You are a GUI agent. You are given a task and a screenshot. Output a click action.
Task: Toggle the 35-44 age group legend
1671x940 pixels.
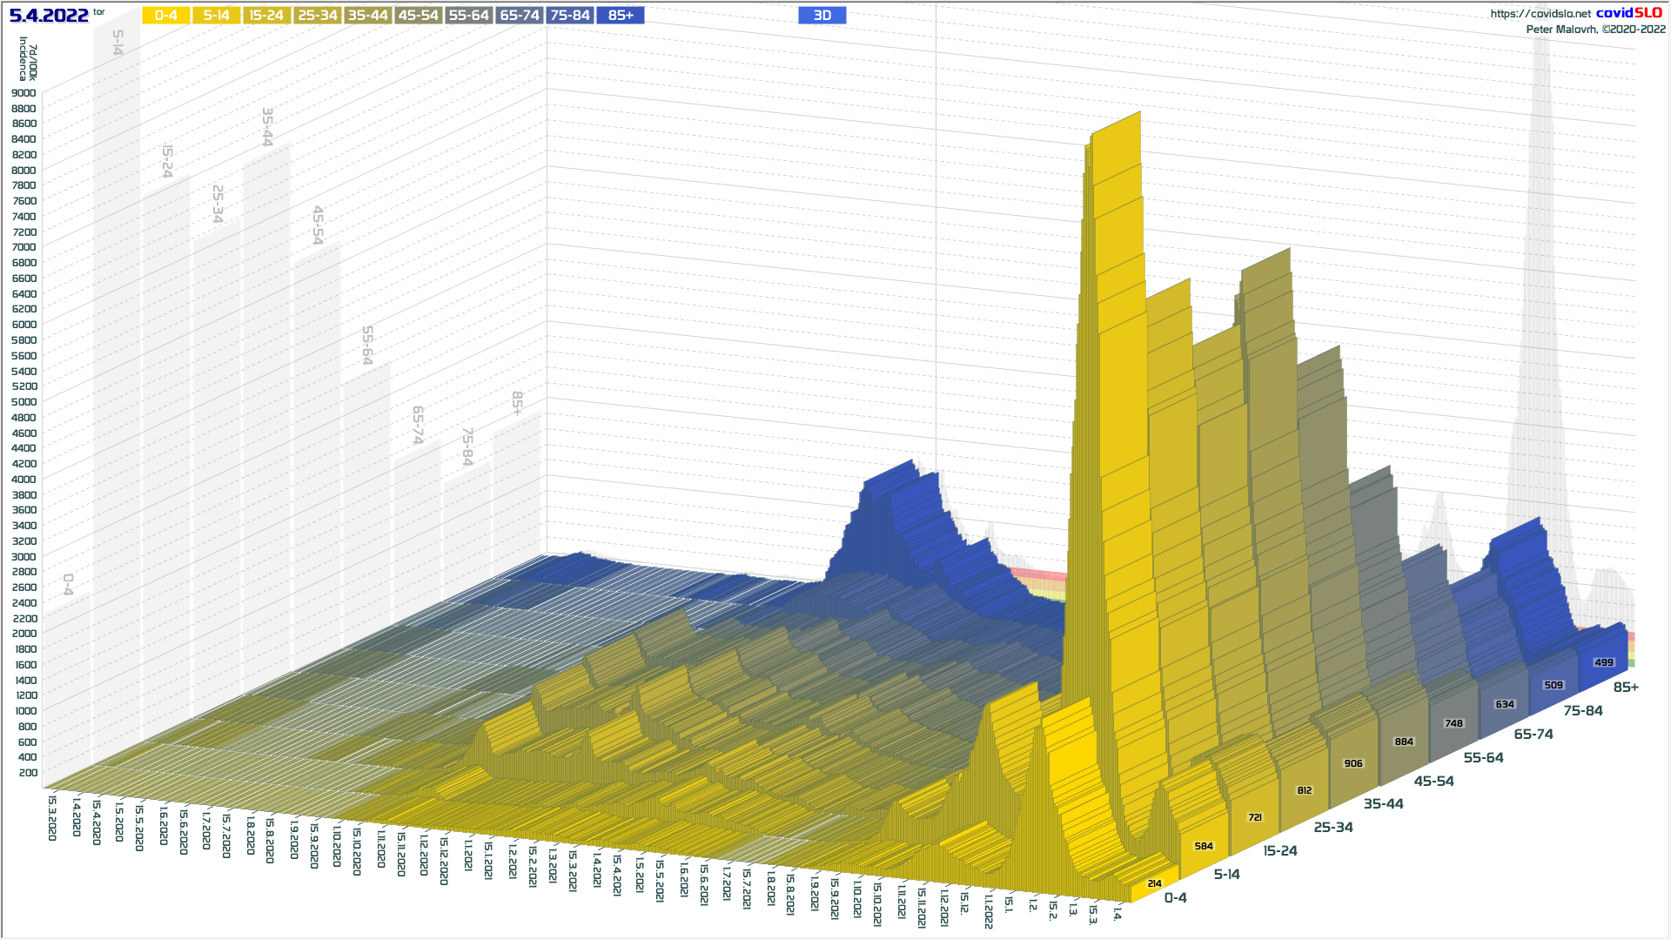367,16
